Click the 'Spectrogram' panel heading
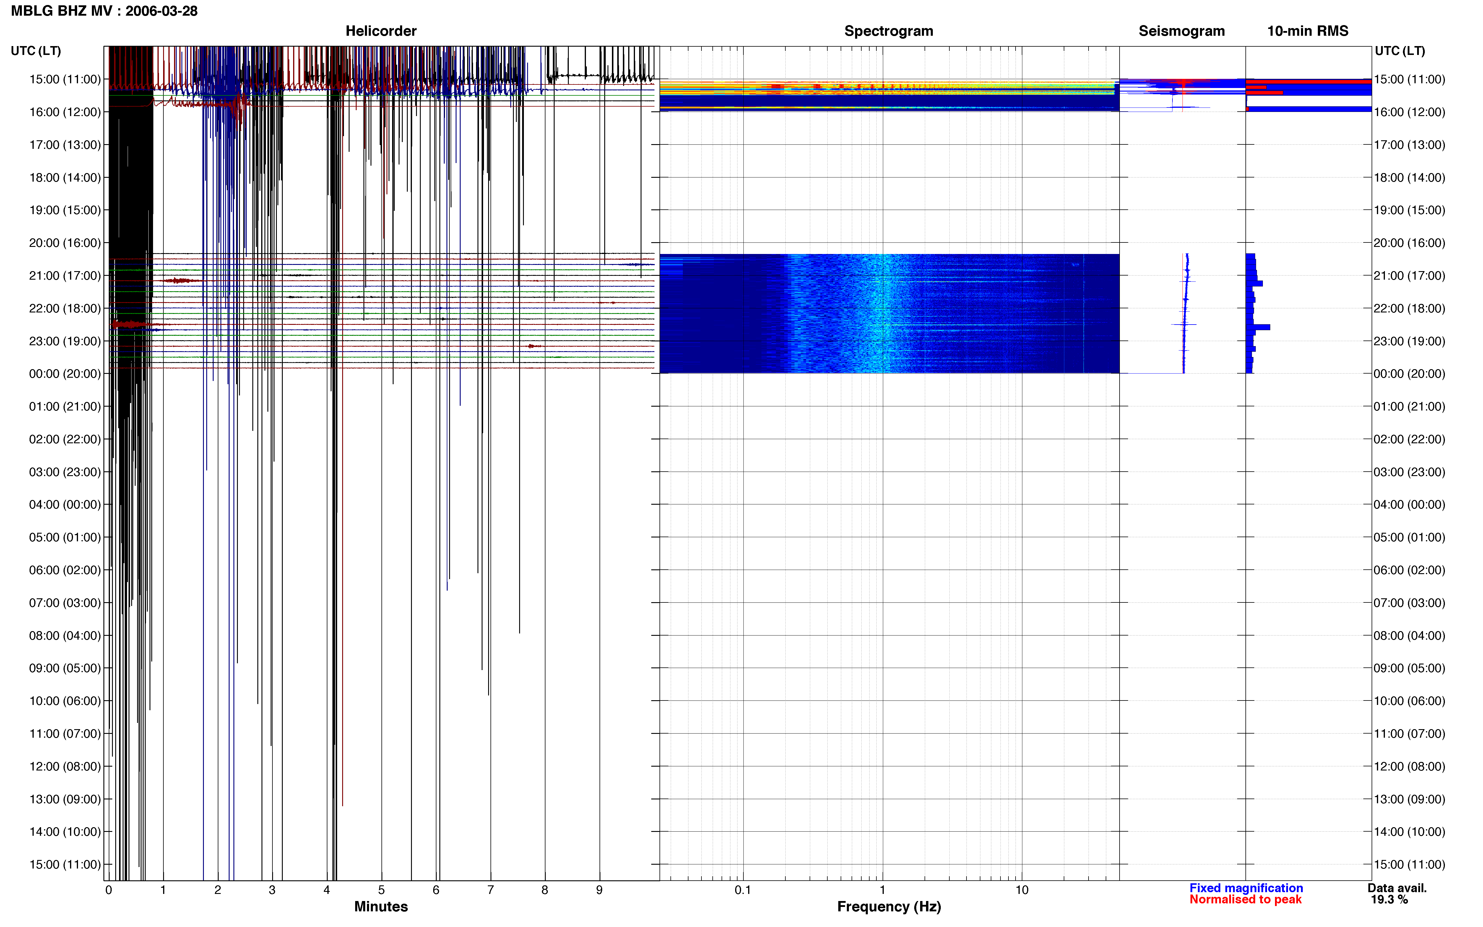 (889, 31)
